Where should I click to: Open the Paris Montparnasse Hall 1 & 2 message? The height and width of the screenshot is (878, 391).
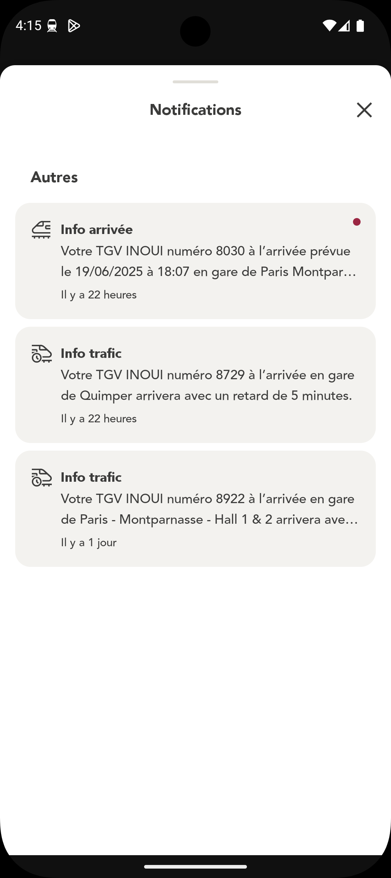coord(209,509)
